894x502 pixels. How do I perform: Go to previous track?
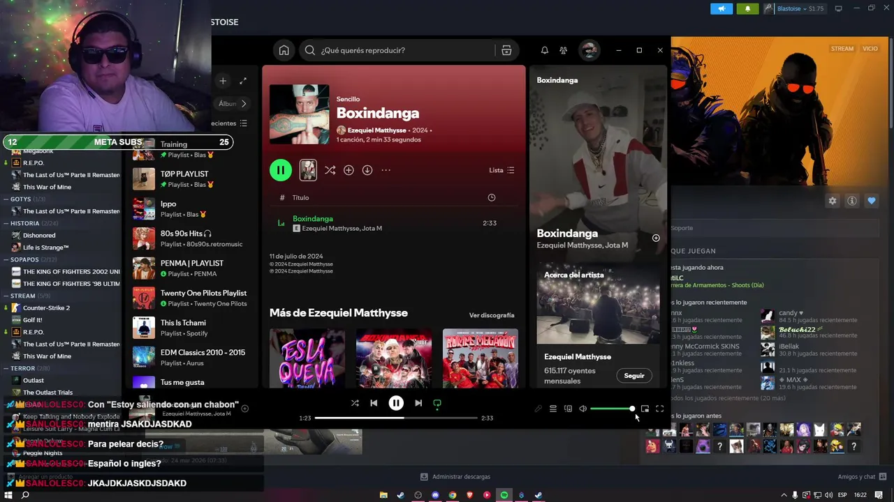(374, 403)
